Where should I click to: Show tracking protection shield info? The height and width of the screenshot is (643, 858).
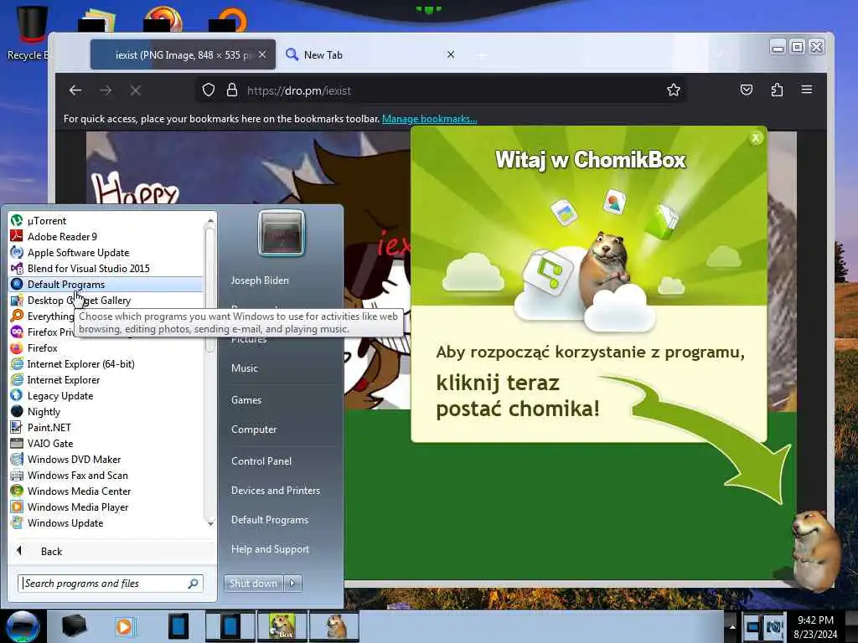pos(209,90)
